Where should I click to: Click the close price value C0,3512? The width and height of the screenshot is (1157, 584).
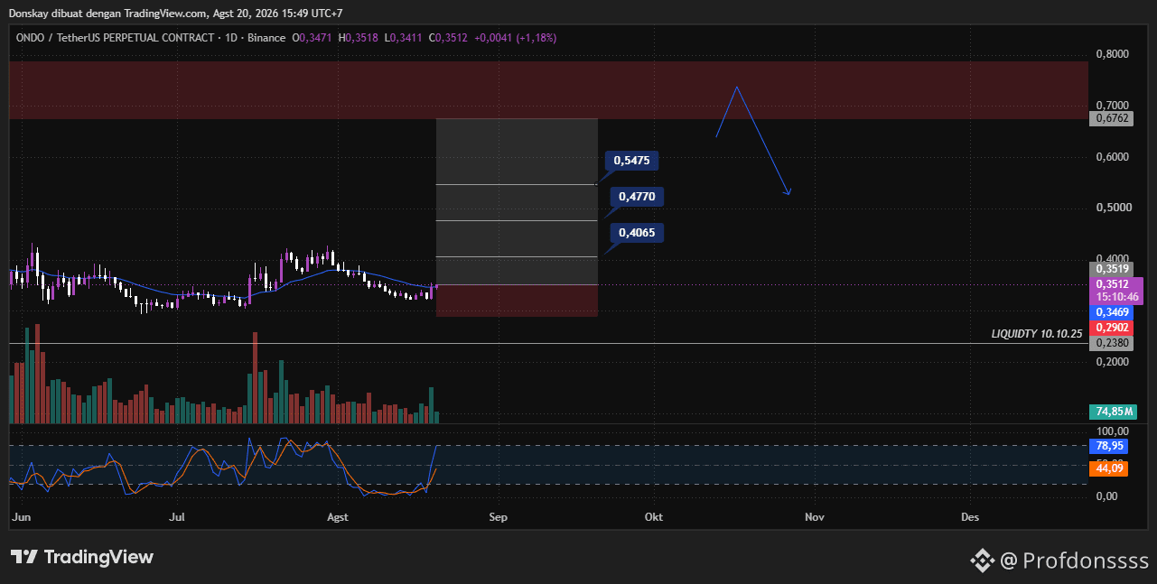448,38
